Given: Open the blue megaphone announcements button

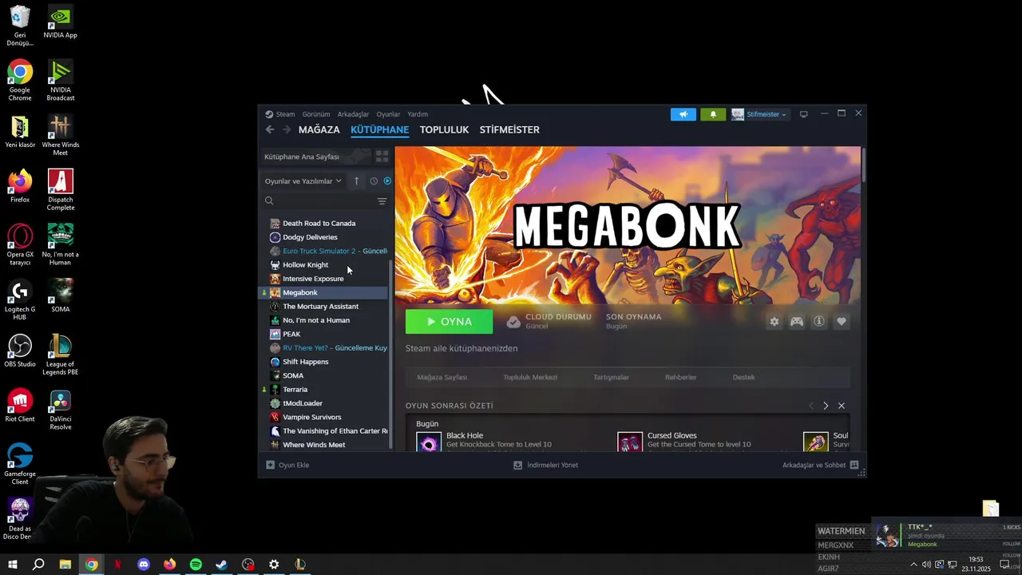Looking at the screenshot, I should [683, 114].
